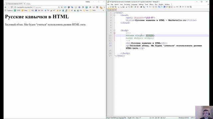
Task: Toggle Show All Characters in Notepad++ toolbar
Action: [x=162, y=7]
